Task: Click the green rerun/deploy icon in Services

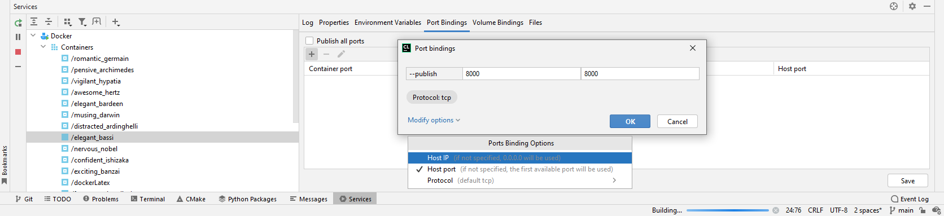Action: [18, 23]
